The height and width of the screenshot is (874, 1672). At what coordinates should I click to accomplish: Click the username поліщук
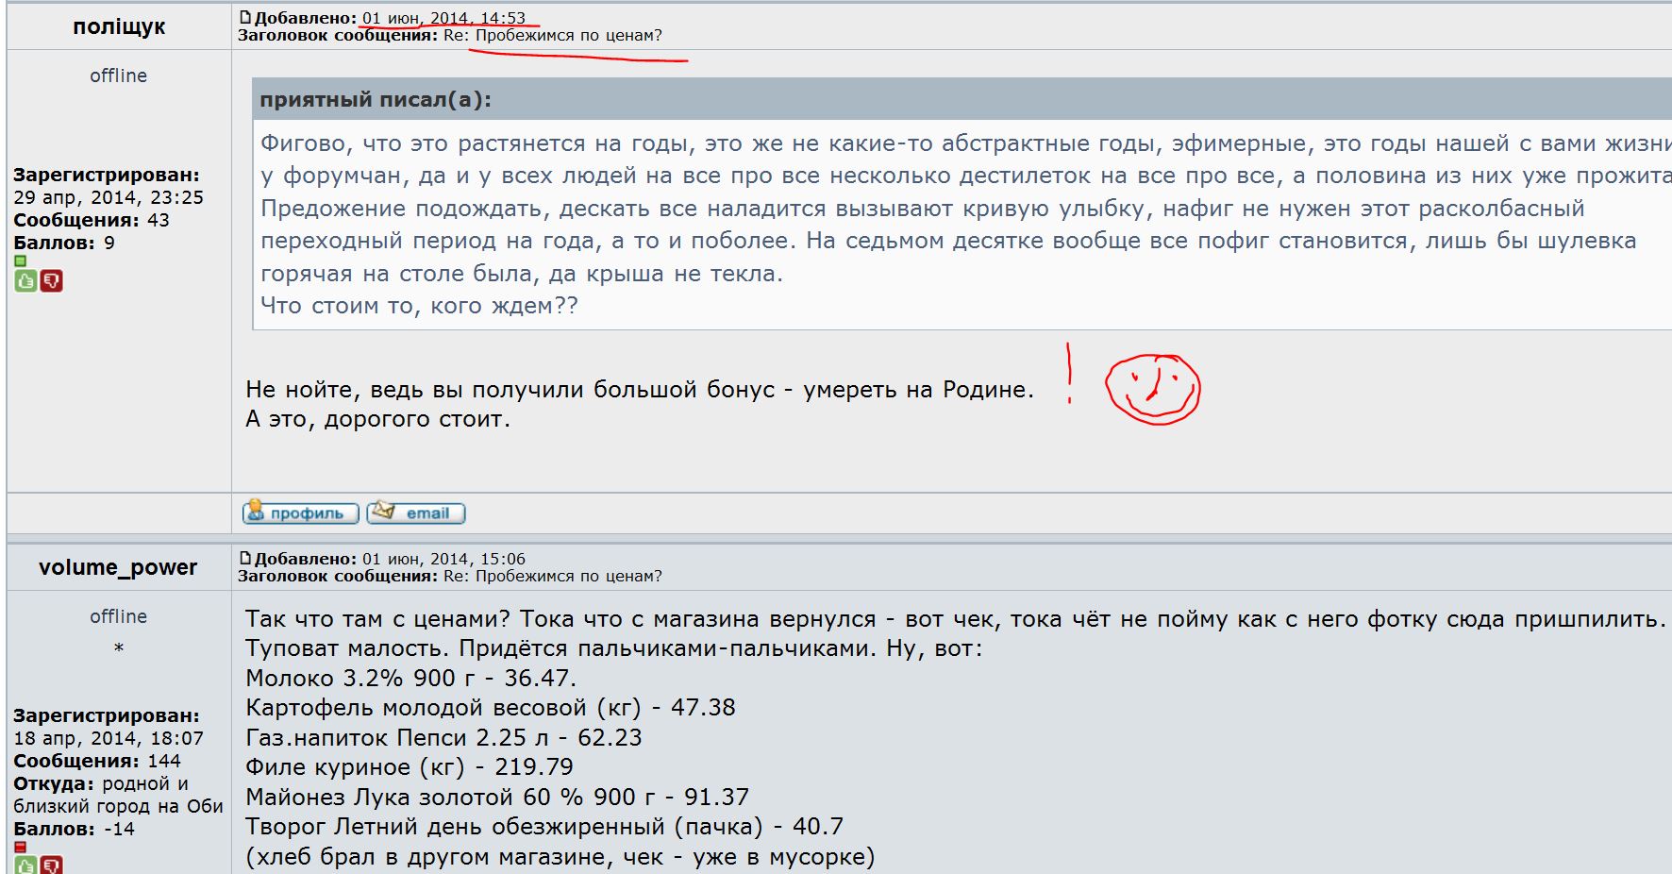[x=119, y=26]
